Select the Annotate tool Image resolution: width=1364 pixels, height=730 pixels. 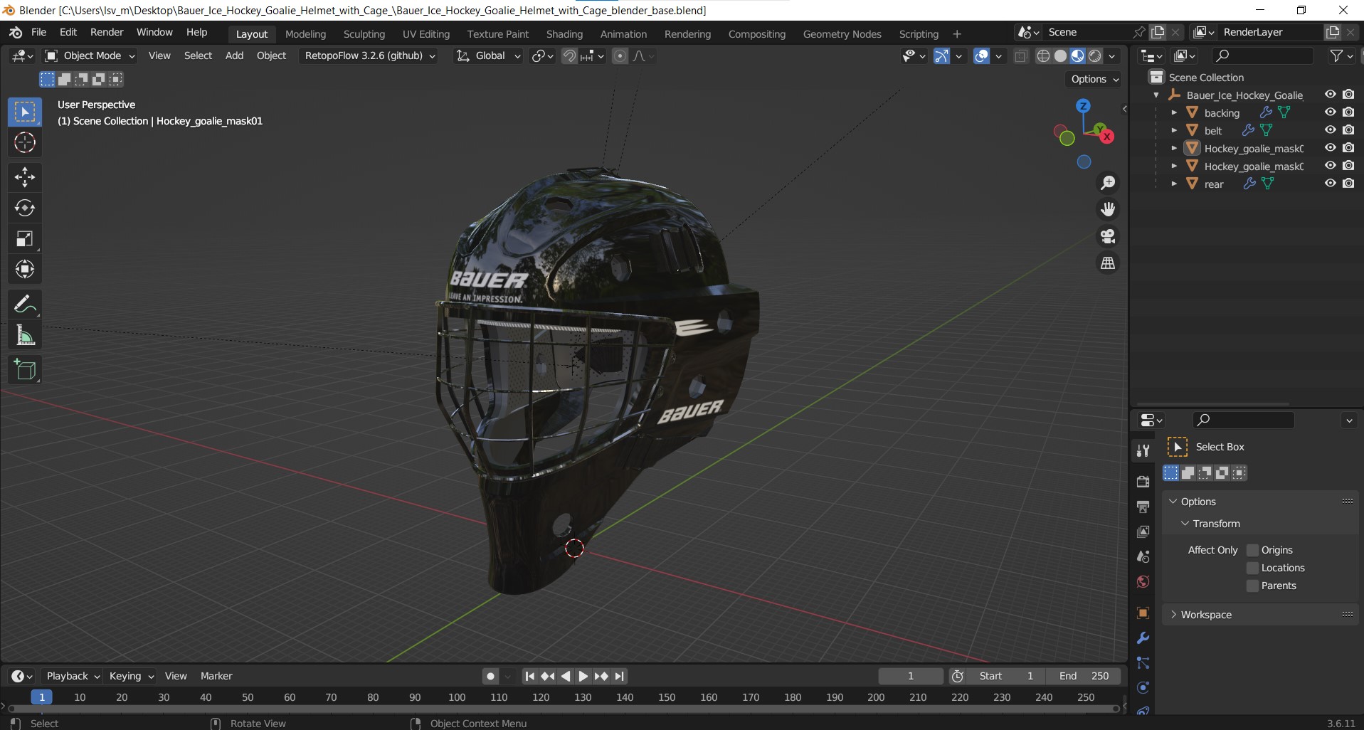(x=25, y=305)
